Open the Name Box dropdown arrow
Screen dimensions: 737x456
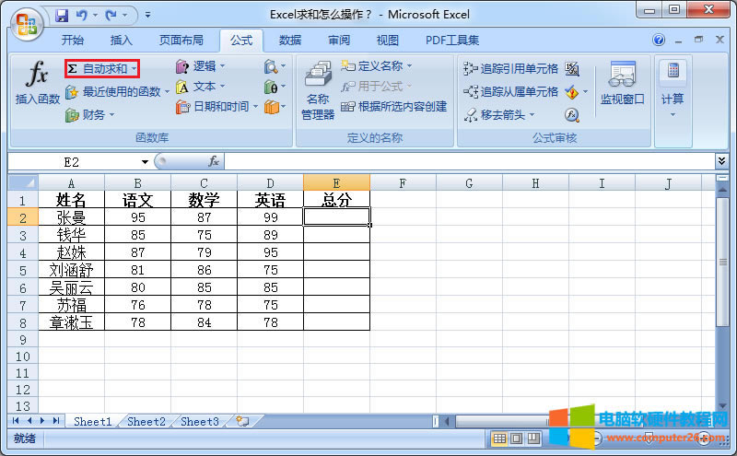(x=145, y=161)
